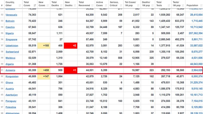203x114 pixels.
Task: Sort by New Cases column arrows
Action: point(48,5)
